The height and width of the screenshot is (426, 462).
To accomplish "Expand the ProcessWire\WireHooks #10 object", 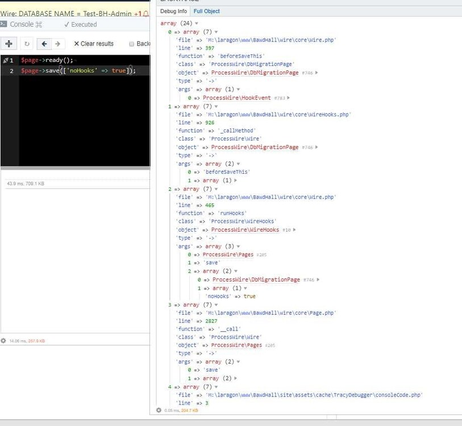I will (295, 230).
